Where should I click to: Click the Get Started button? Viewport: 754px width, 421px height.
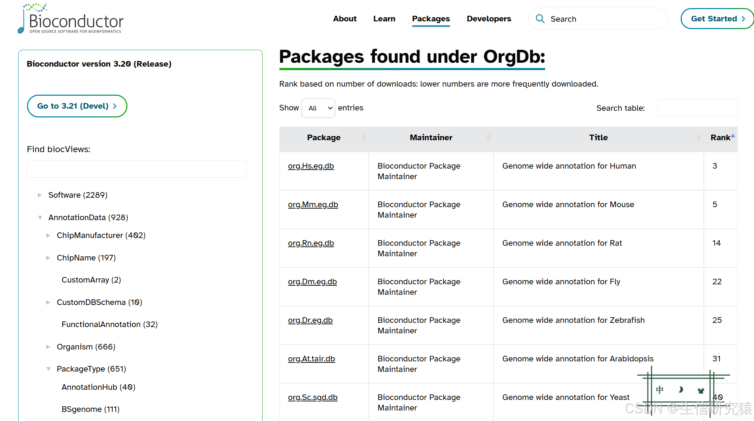tap(717, 19)
